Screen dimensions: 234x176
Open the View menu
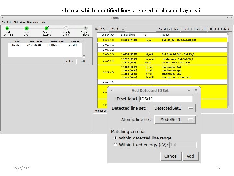tap(22, 22)
